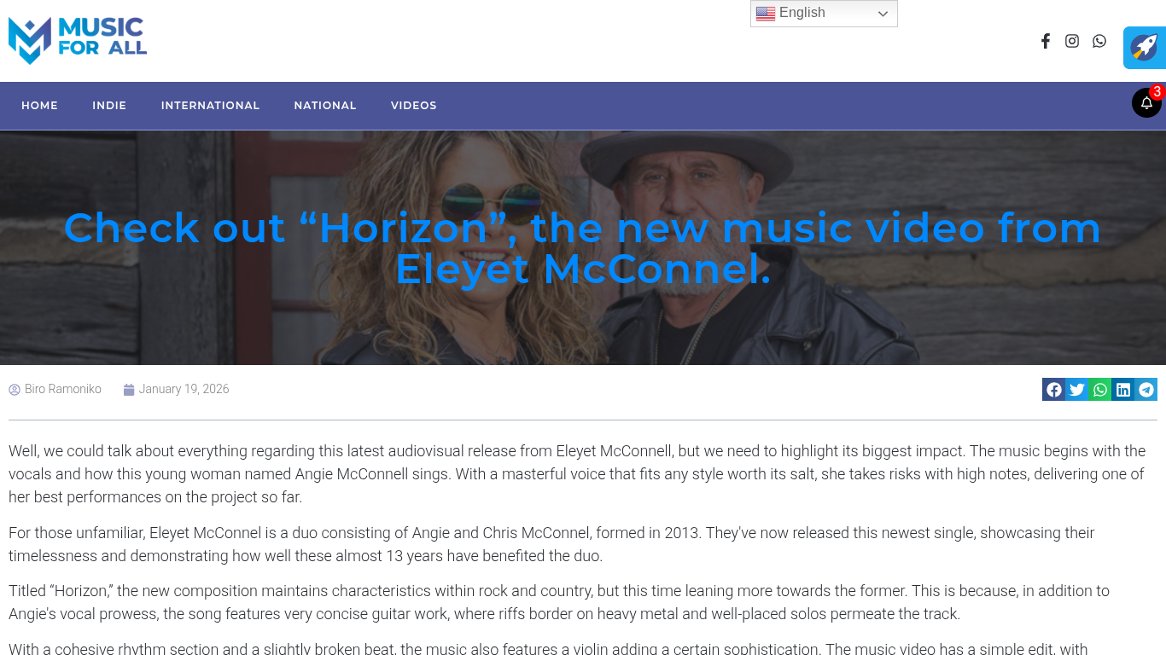Share the article via Telegram
The image size is (1166, 655).
click(x=1146, y=390)
